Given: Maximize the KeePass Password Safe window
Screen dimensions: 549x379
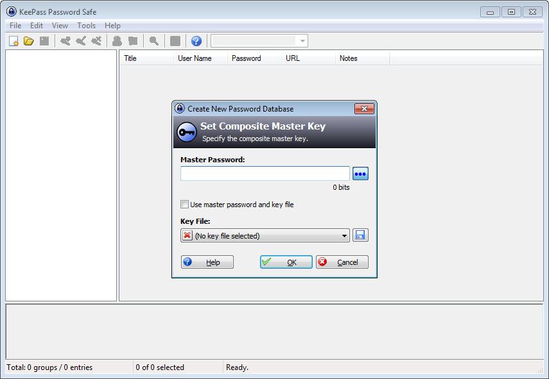Looking at the screenshot, I should (x=511, y=12).
